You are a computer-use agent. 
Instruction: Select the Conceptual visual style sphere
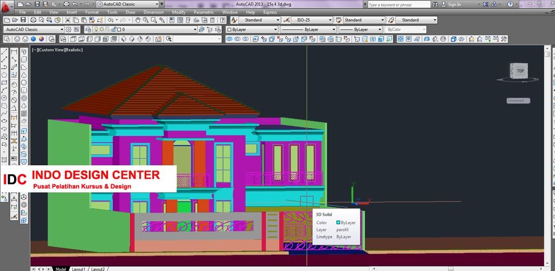[41, 39]
